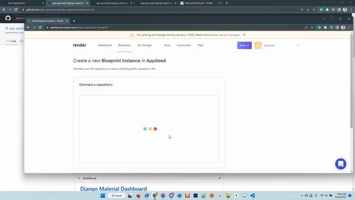Switch to the Your Repositories tab

[x=23, y=3]
